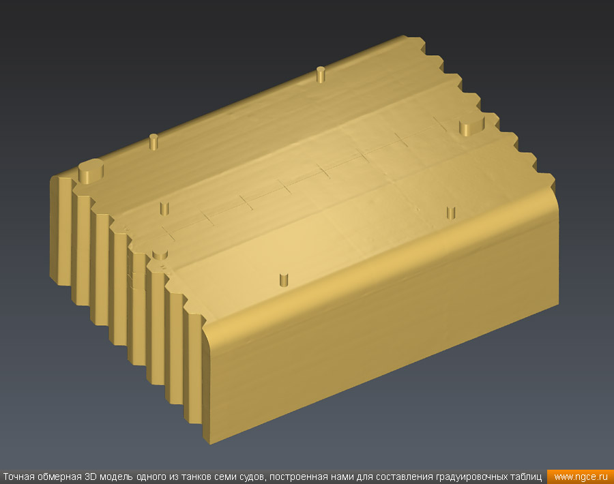Click the golden 3D tank model

[305, 239]
